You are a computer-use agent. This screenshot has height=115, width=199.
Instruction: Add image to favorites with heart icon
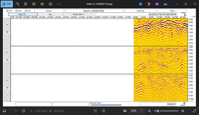[x=16, y=111]
